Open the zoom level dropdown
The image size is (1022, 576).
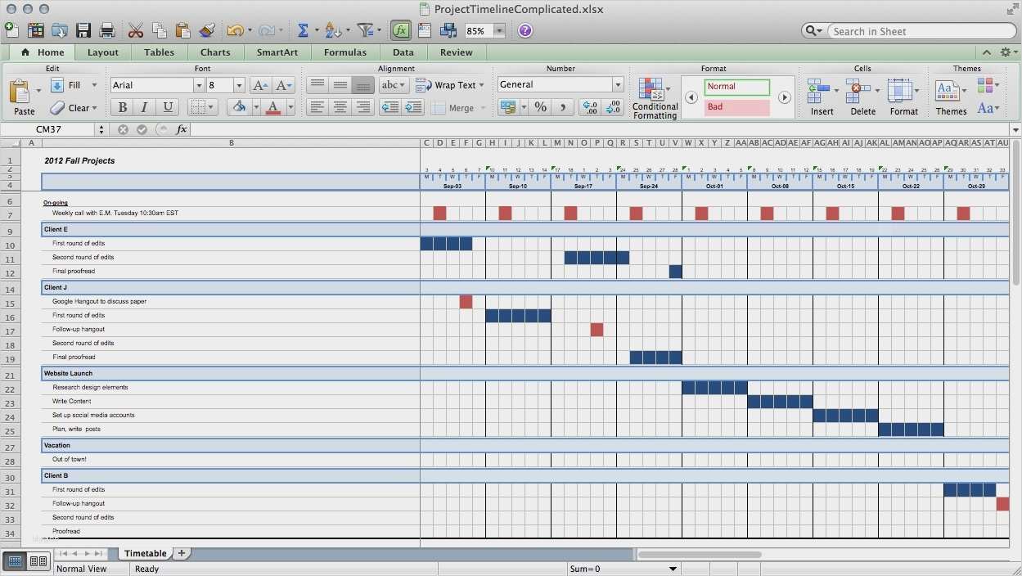[x=500, y=30]
